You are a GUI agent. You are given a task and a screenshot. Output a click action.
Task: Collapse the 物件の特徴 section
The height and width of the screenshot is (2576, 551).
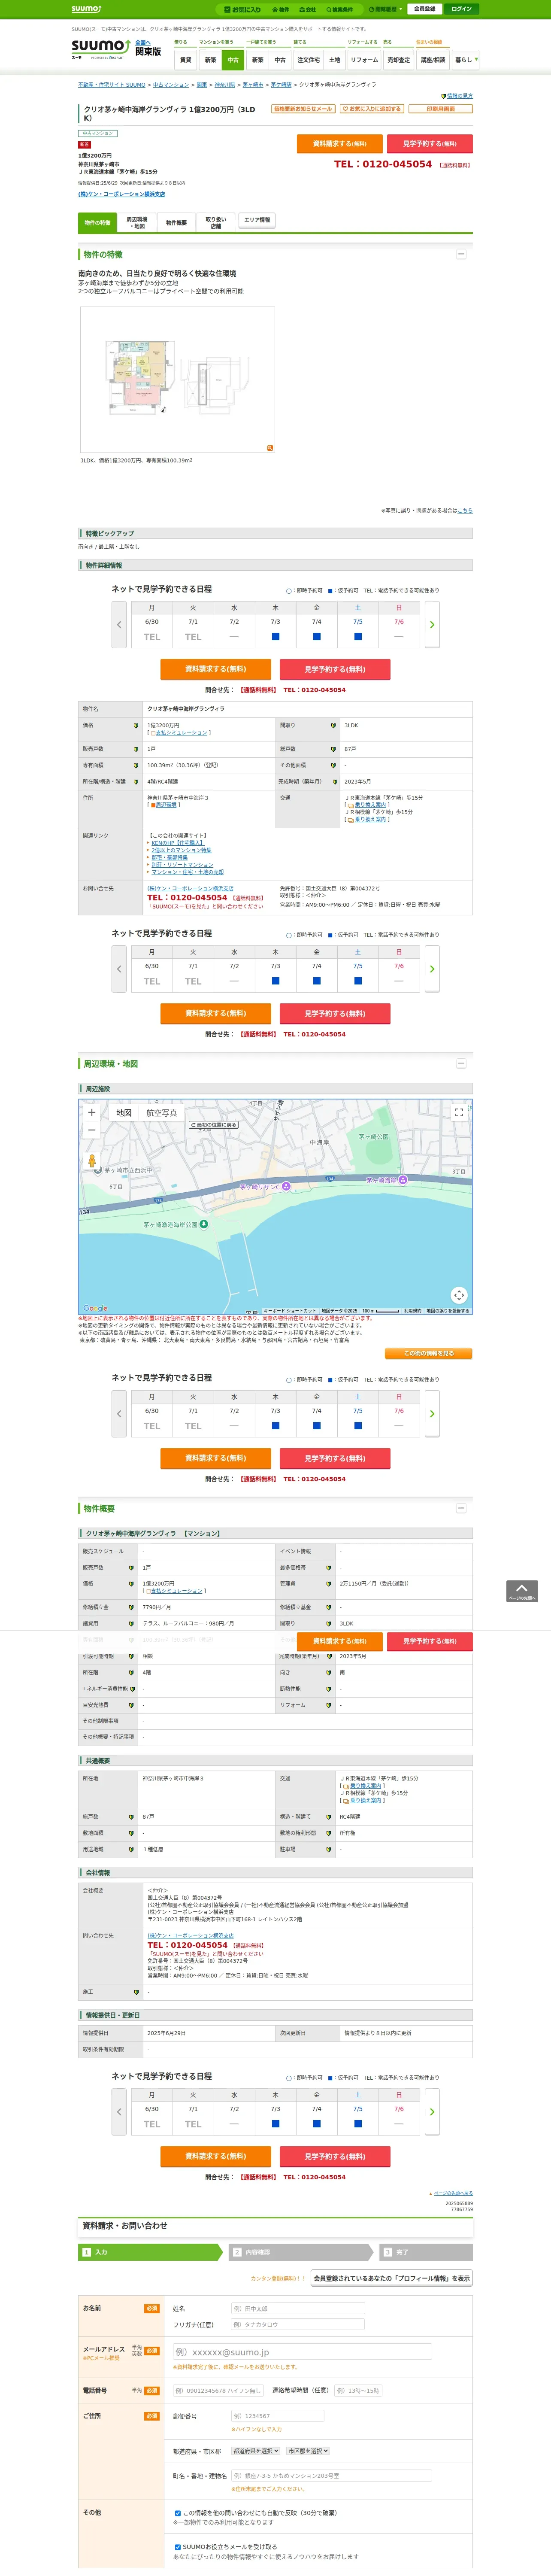pos(460,254)
